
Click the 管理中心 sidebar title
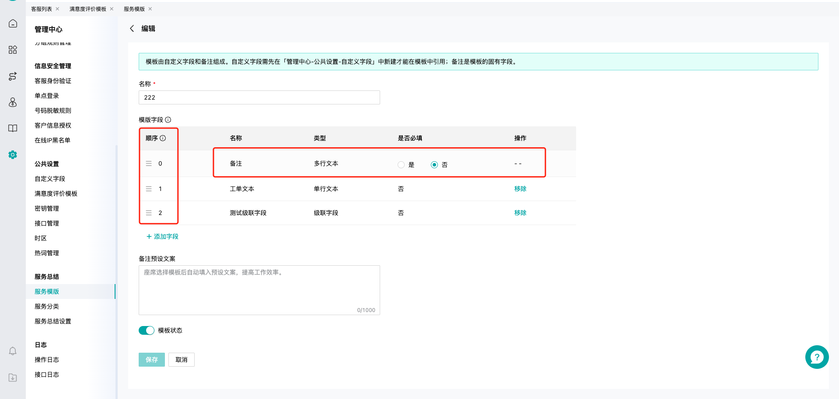click(x=49, y=29)
